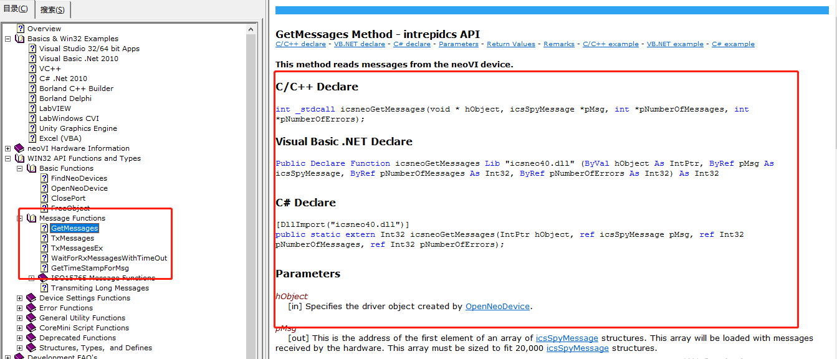Jump to C# declare section link

(412, 44)
